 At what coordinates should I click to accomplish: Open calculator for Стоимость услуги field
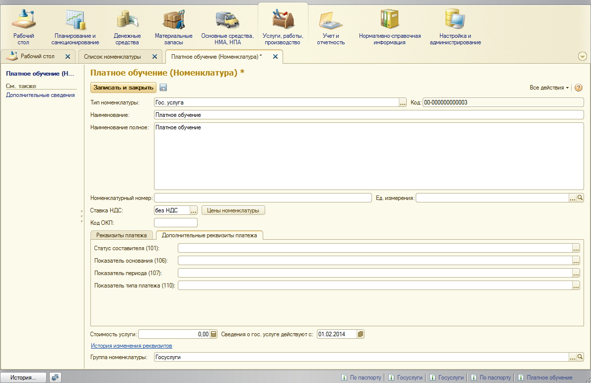coord(214,334)
